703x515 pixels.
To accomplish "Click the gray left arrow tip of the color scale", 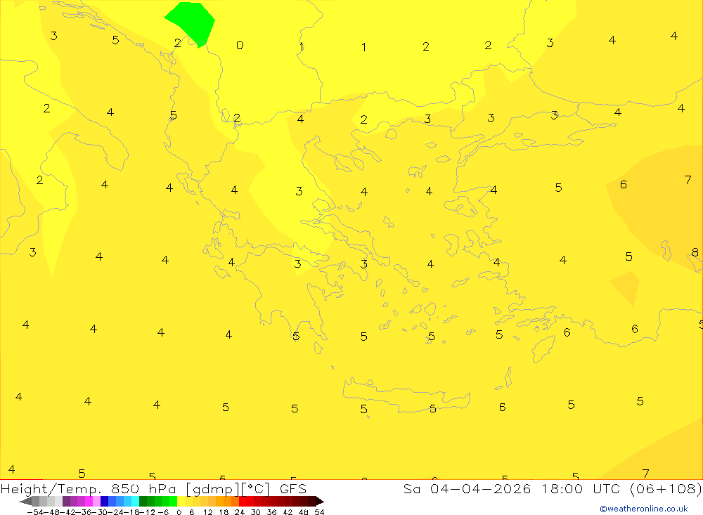I will pos(25,502).
